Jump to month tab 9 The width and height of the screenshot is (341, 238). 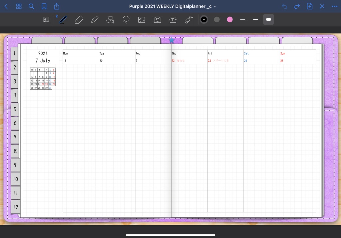pyautogui.click(x=15, y=165)
